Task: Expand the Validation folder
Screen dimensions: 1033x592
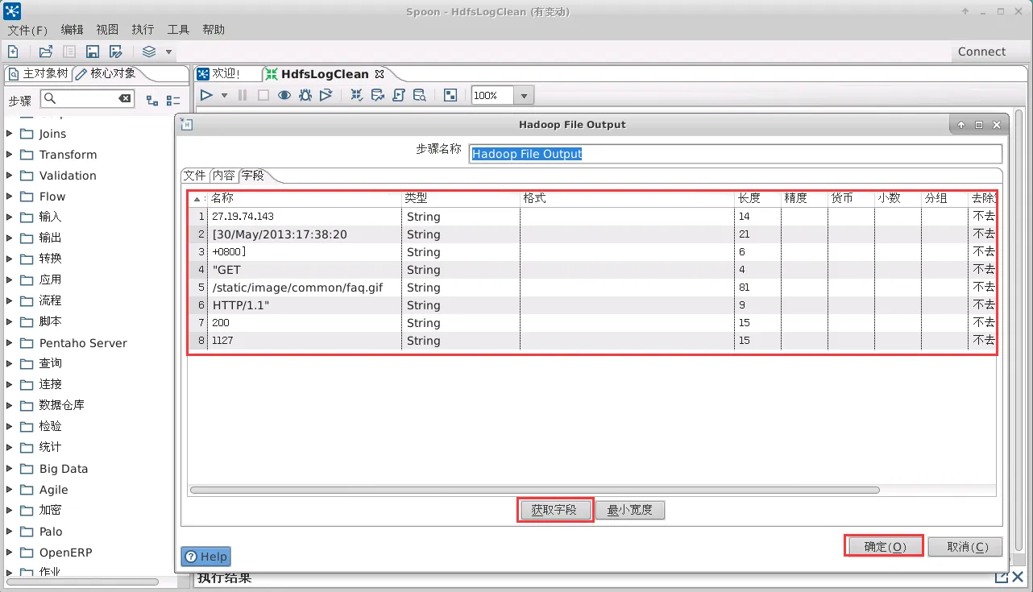Action: (x=10, y=176)
